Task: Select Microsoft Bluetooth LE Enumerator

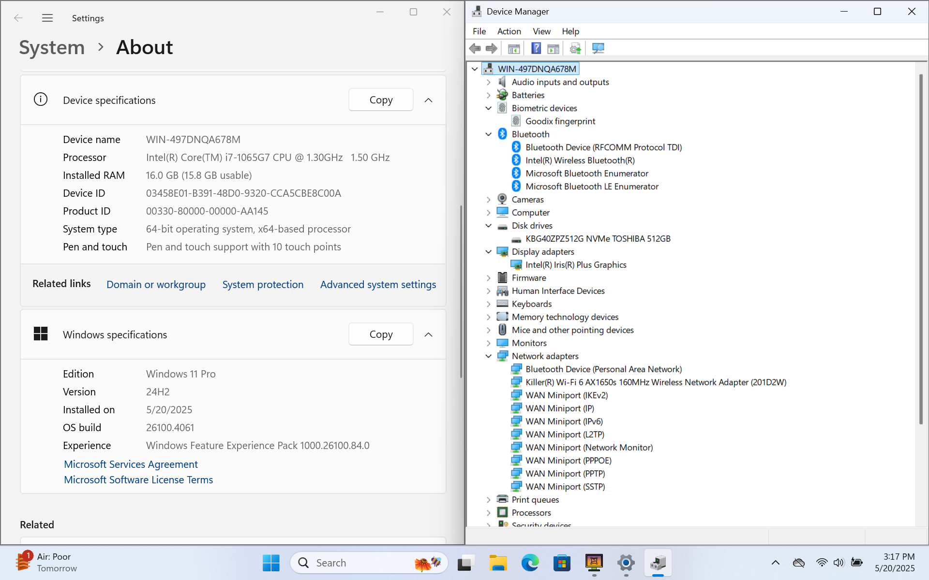Action: click(592, 187)
